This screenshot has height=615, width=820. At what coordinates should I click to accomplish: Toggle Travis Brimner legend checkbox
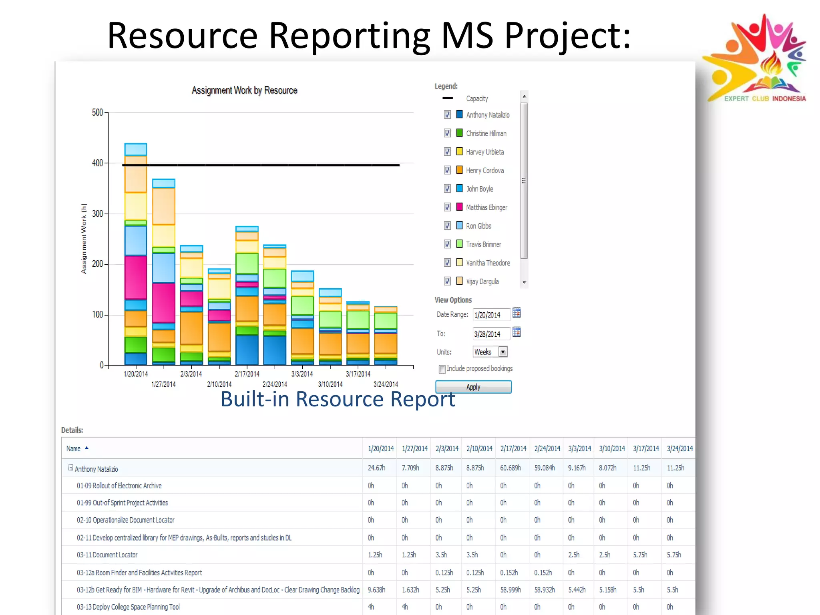click(447, 244)
